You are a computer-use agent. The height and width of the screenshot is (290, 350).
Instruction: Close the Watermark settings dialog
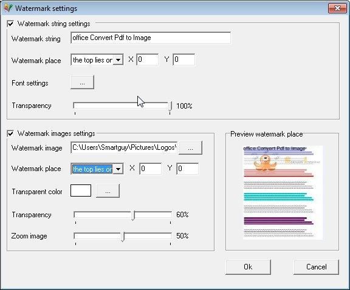(x=337, y=8)
